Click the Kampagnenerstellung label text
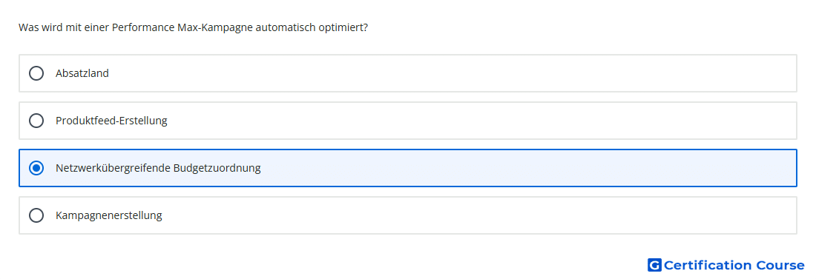This screenshot has height=279, width=816. click(x=109, y=215)
